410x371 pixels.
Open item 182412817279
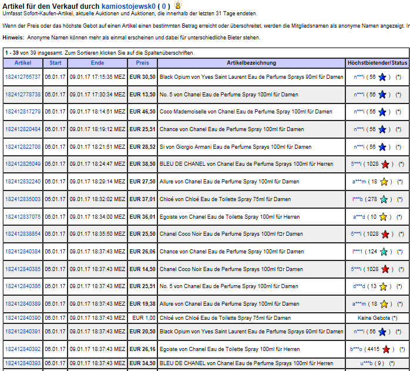[23, 112]
